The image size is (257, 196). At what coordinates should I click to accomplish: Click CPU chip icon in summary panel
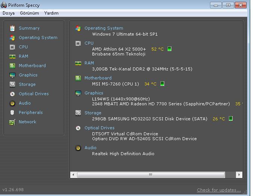click(x=78, y=43)
